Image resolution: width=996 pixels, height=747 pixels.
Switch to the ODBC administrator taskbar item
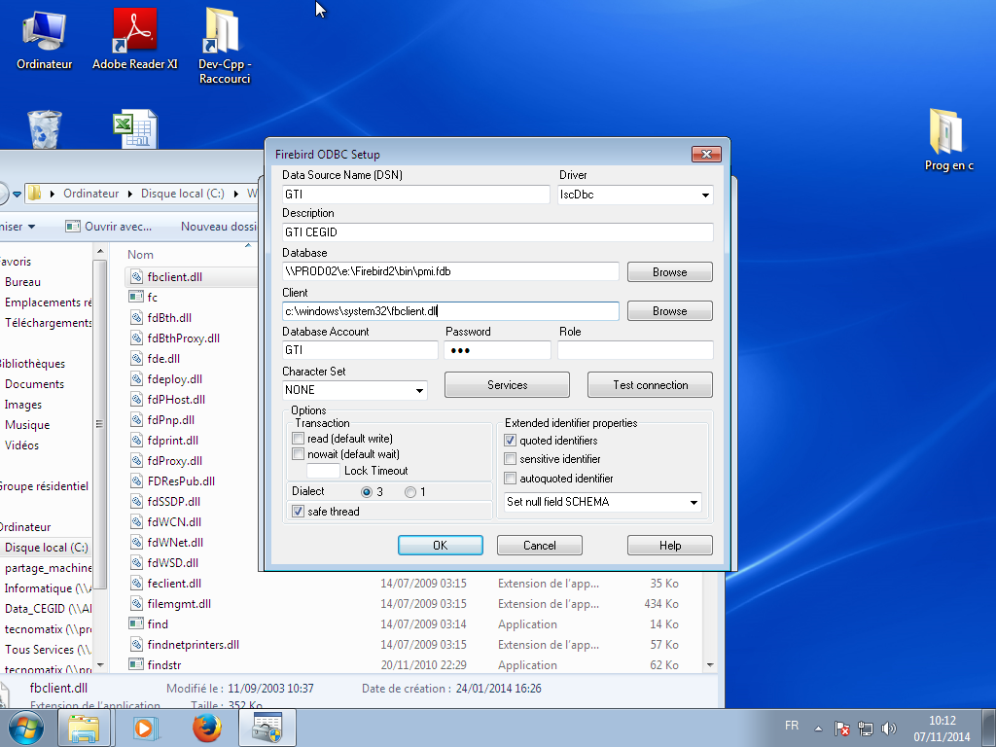coord(267,728)
